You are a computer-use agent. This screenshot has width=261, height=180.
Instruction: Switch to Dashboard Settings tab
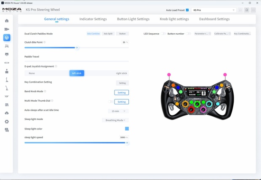[x=214, y=19]
